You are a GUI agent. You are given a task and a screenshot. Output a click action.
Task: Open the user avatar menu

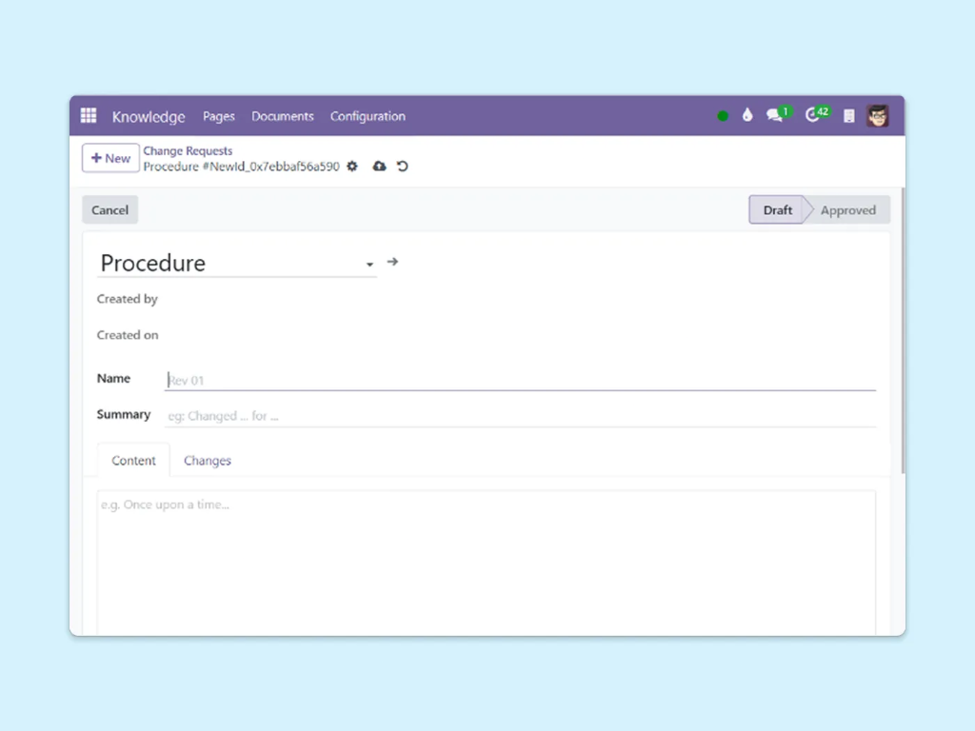coord(878,116)
